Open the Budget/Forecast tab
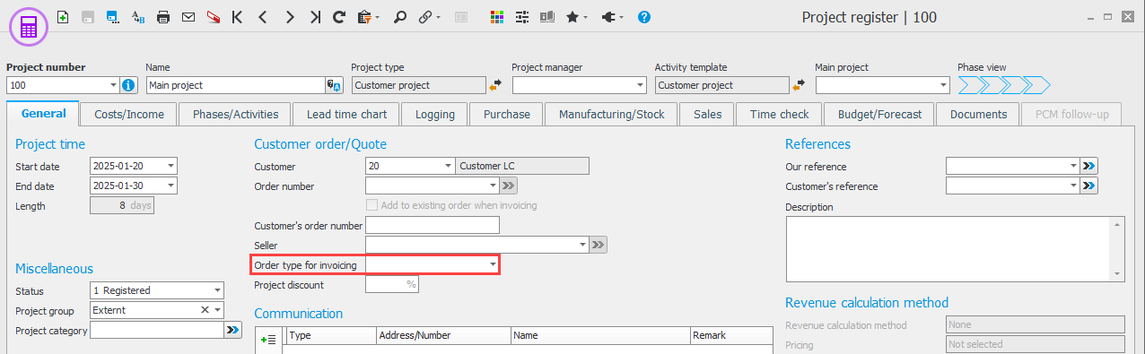This screenshot has height=354, width=1145. coord(879,114)
